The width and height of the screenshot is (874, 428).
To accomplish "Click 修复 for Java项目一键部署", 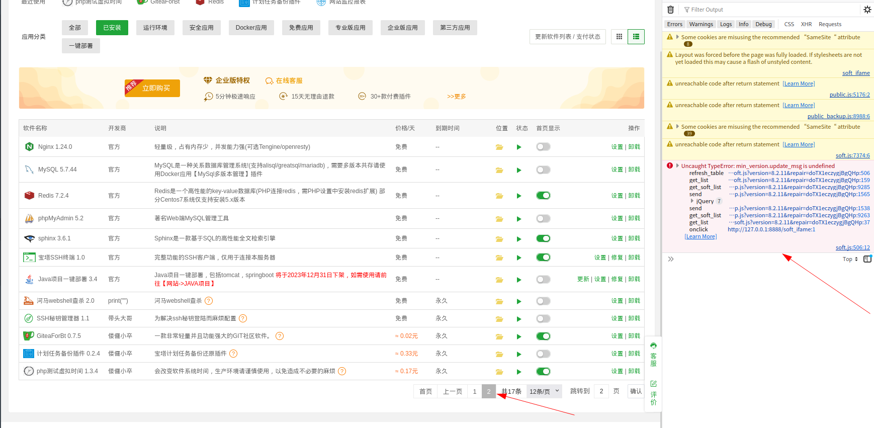I will point(617,279).
